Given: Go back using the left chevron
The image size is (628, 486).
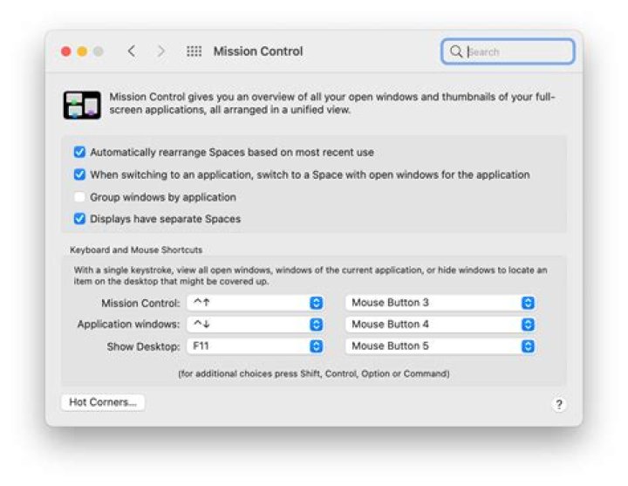Looking at the screenshot, I should [x=132, y=51].
